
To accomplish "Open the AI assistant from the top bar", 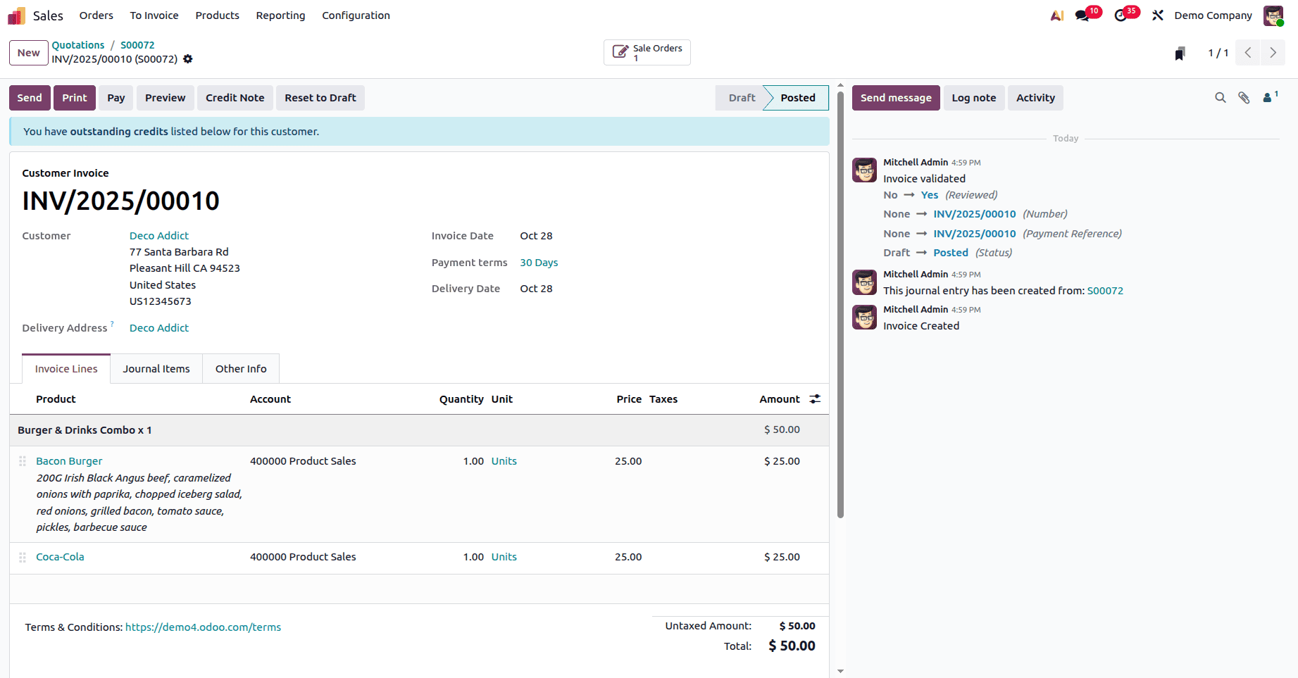I will point(1056,15).
